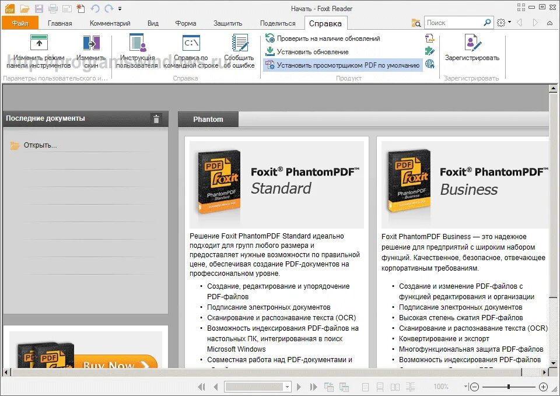Go to previous page in status bar

pyautogui.click(x=215, y=387)
